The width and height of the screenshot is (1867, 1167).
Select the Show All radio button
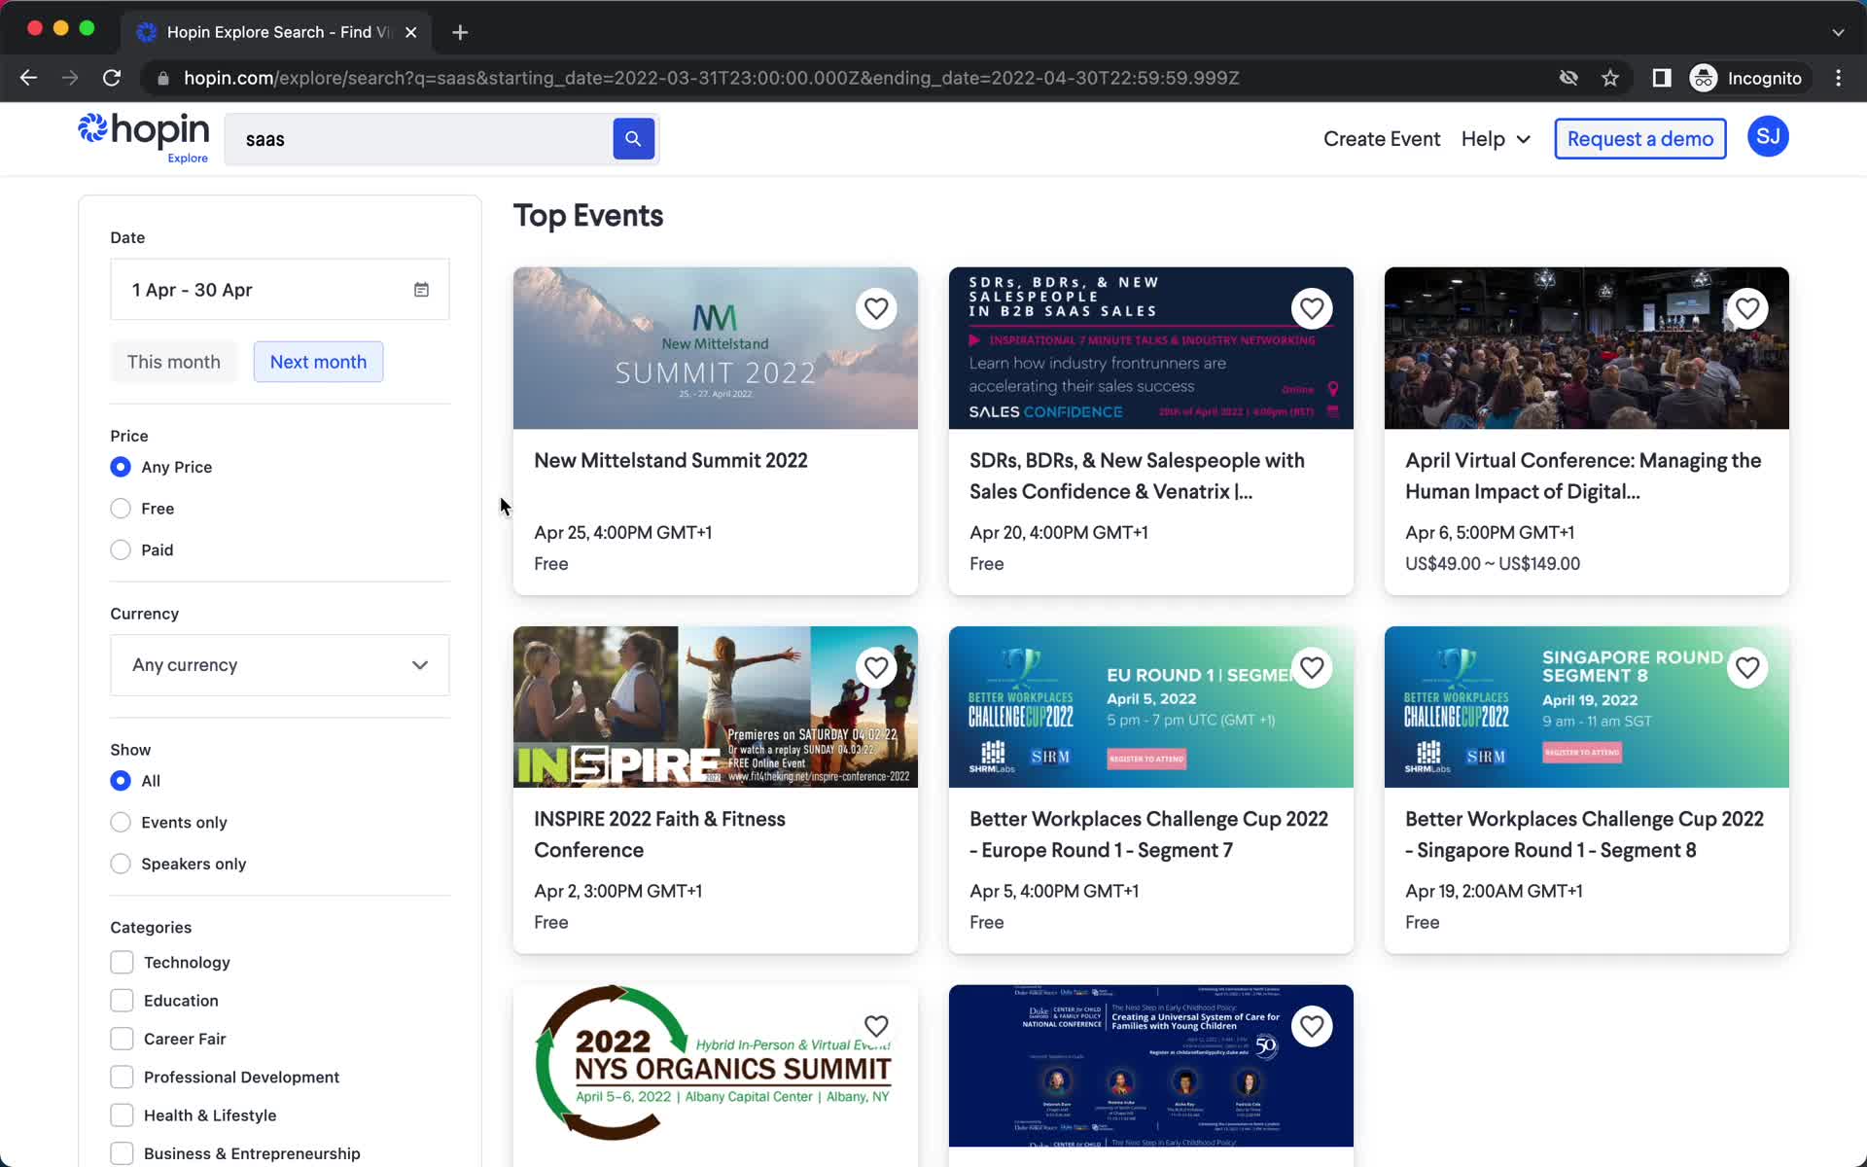(121, 781)
